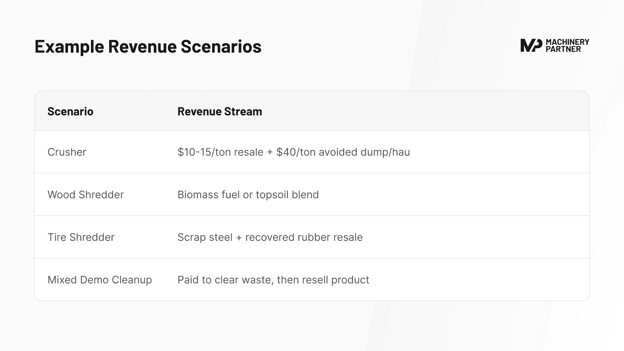Click the paid to clear waste cell
The width and height of the screenshot is (624, 351).
click(273, 279)
